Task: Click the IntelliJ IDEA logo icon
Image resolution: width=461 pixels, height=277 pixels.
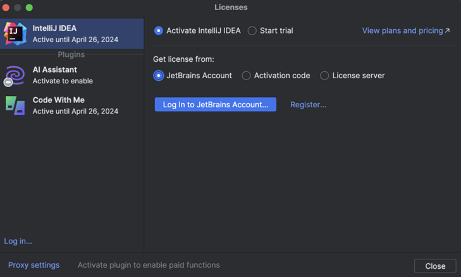Action: coord(15,33)
